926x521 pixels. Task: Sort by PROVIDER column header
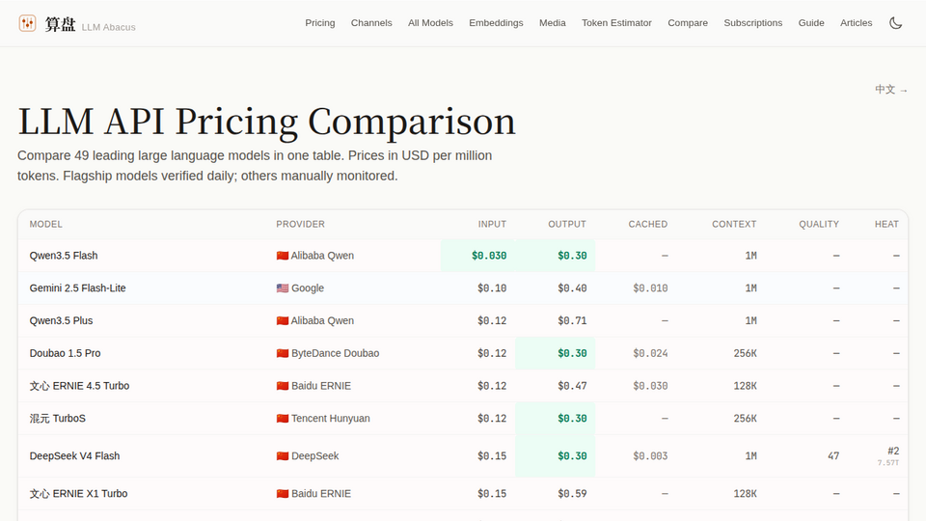301,225
